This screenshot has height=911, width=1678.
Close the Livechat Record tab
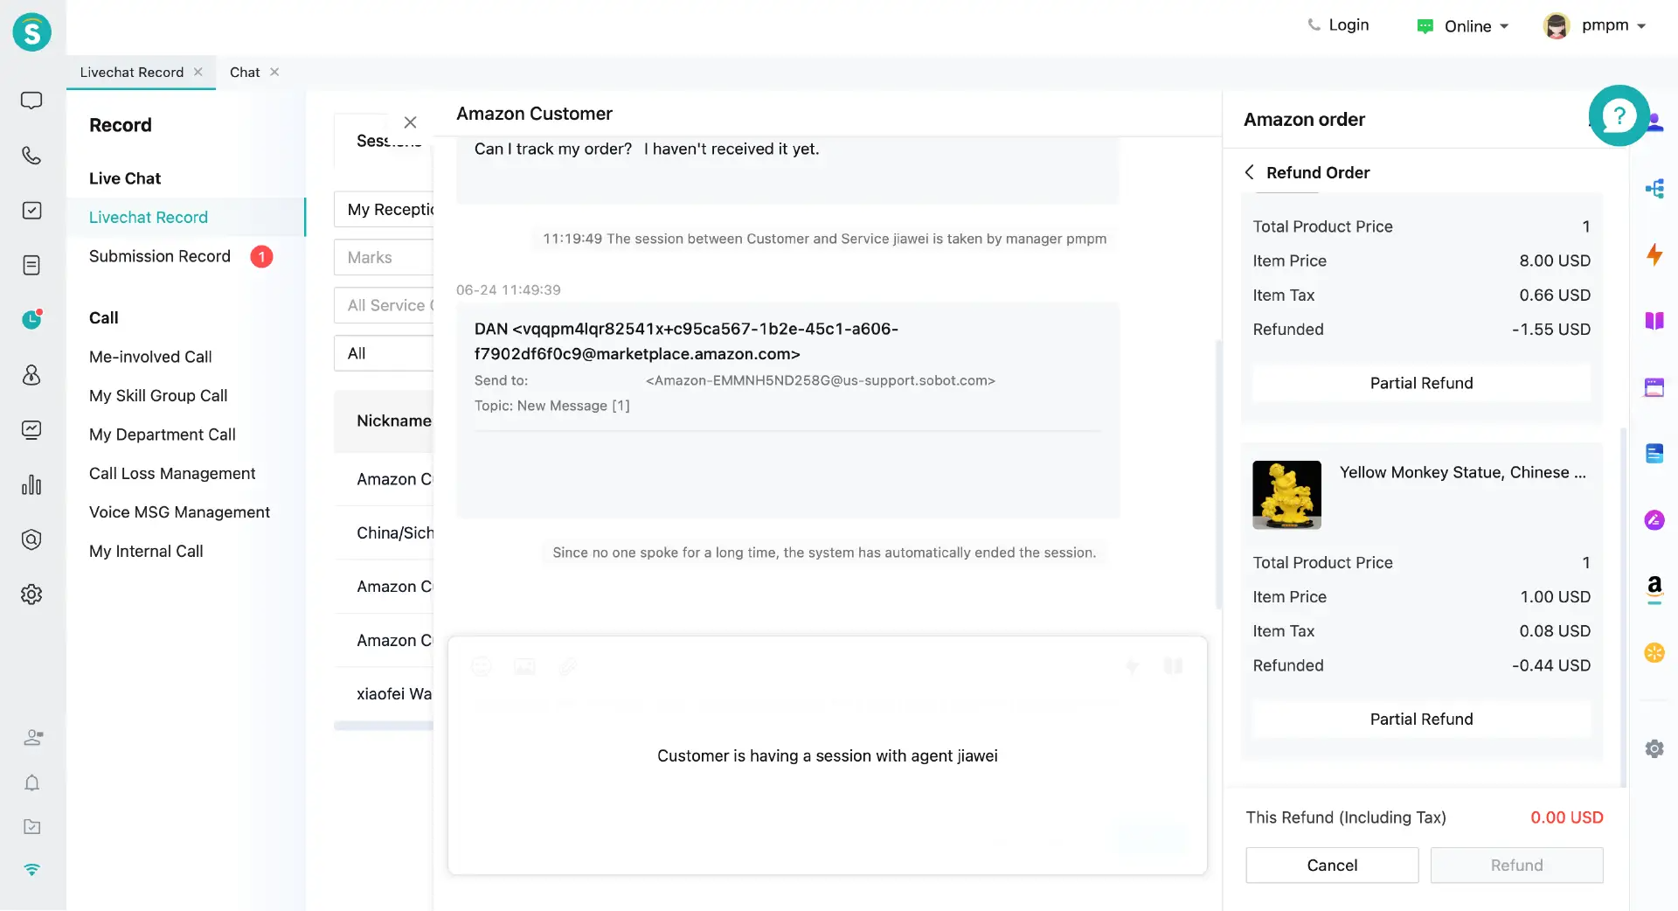coord(198,72)
